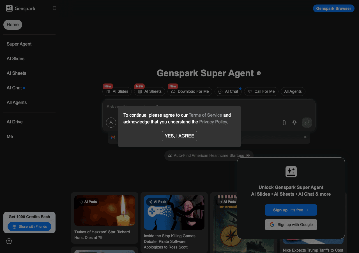Open AI Chat in sidebar
Viewport: 359px width, 253px height.
(x=14, y=88)
